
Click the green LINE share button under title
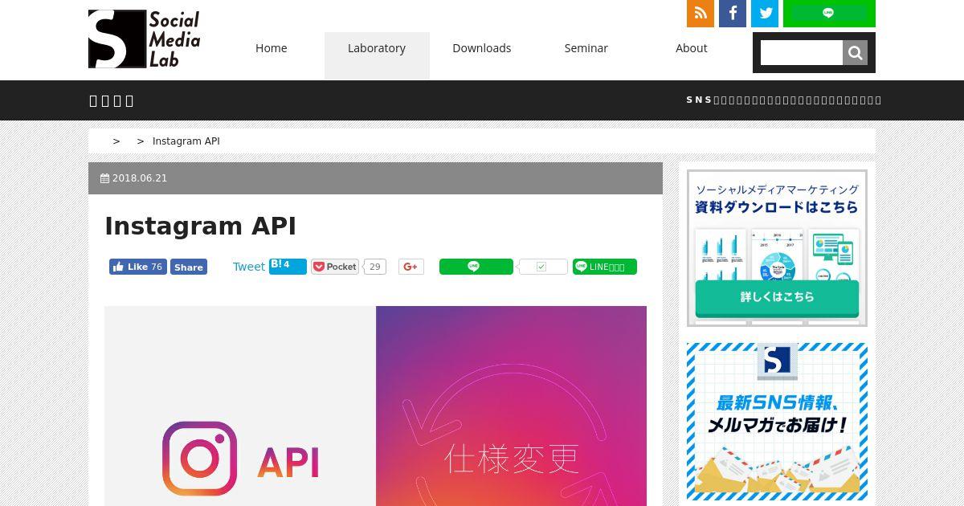coord(476,267)
